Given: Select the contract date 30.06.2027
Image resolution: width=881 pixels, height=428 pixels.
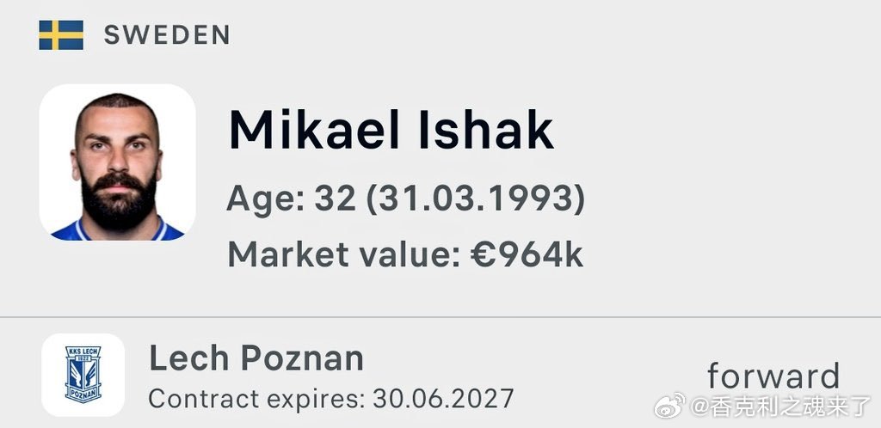Looking at the screenshot, I should point(443,399).
